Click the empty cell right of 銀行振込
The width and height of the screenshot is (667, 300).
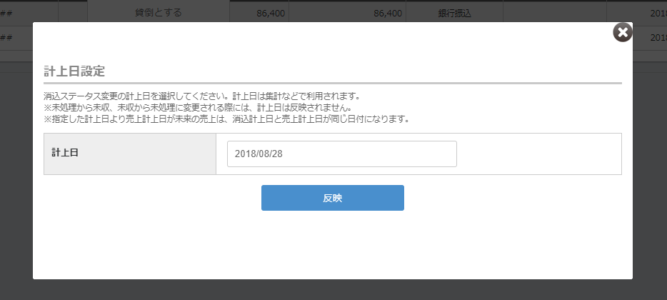(x=554, y=13)
